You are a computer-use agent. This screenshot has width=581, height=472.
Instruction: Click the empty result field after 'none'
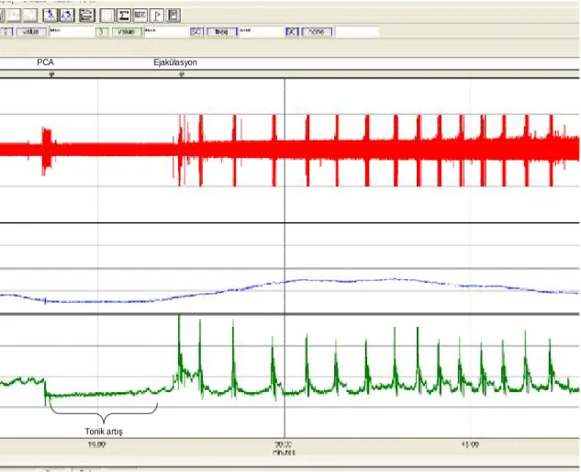click(x=357, y=32)
